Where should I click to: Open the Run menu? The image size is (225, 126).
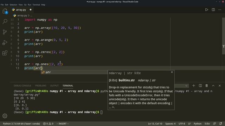(30, 5)
